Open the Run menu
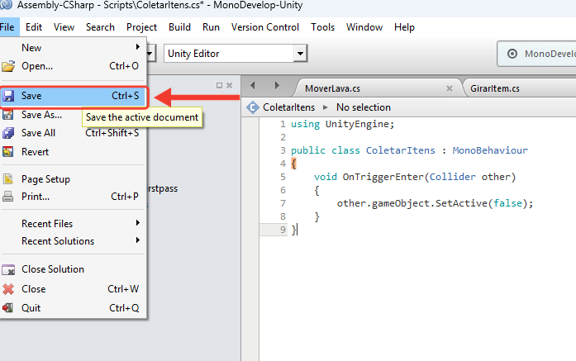The image size is (576, 361). pyautogui.click(x=211, y=27)
